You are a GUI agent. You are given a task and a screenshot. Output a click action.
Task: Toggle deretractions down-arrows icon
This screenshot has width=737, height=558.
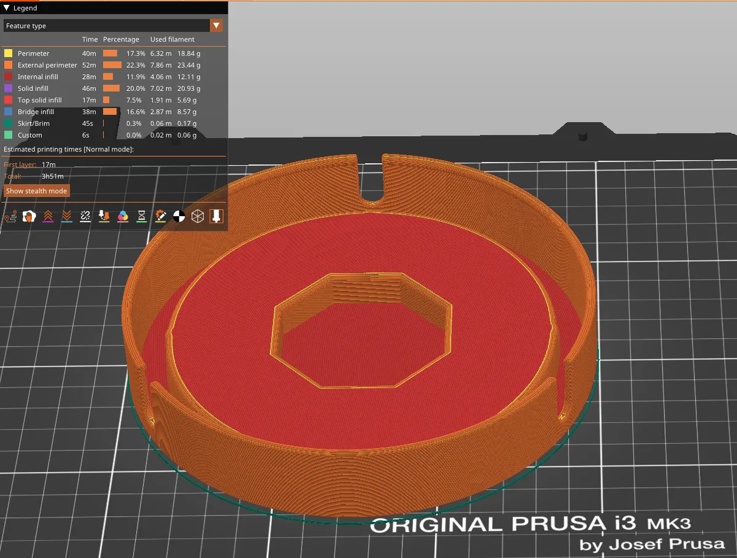coord(67,216)
